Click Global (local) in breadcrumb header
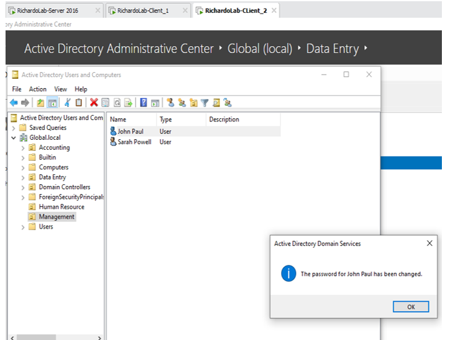461x340 pixels. [260, 49]
